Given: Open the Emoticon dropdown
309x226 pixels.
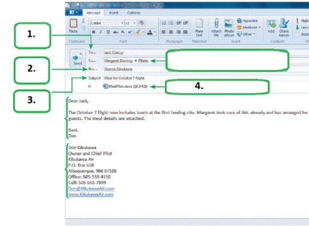Looking at the screenshot, I should [248, 27].
